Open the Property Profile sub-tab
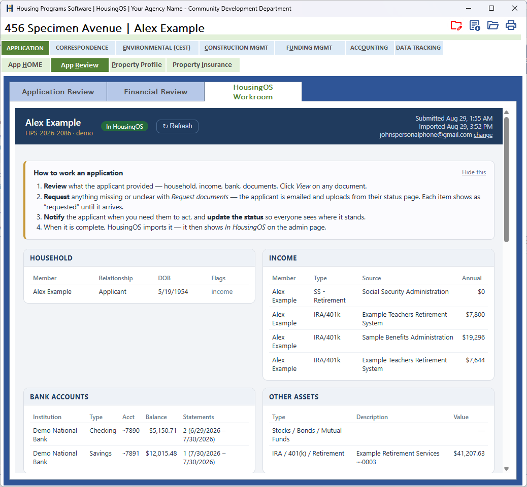Screen dimensions: 527x487 [137, 65]
